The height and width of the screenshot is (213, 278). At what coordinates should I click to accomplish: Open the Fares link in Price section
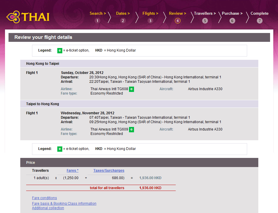pos(72,171)
